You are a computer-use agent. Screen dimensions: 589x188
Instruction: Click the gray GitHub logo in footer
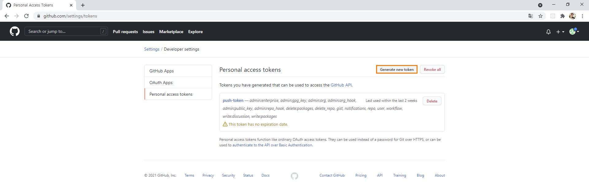(294, 176)
